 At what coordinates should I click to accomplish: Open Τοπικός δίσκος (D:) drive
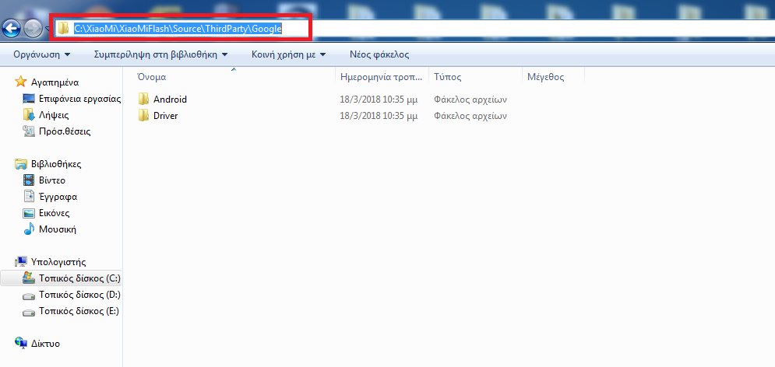coord(79,295)
